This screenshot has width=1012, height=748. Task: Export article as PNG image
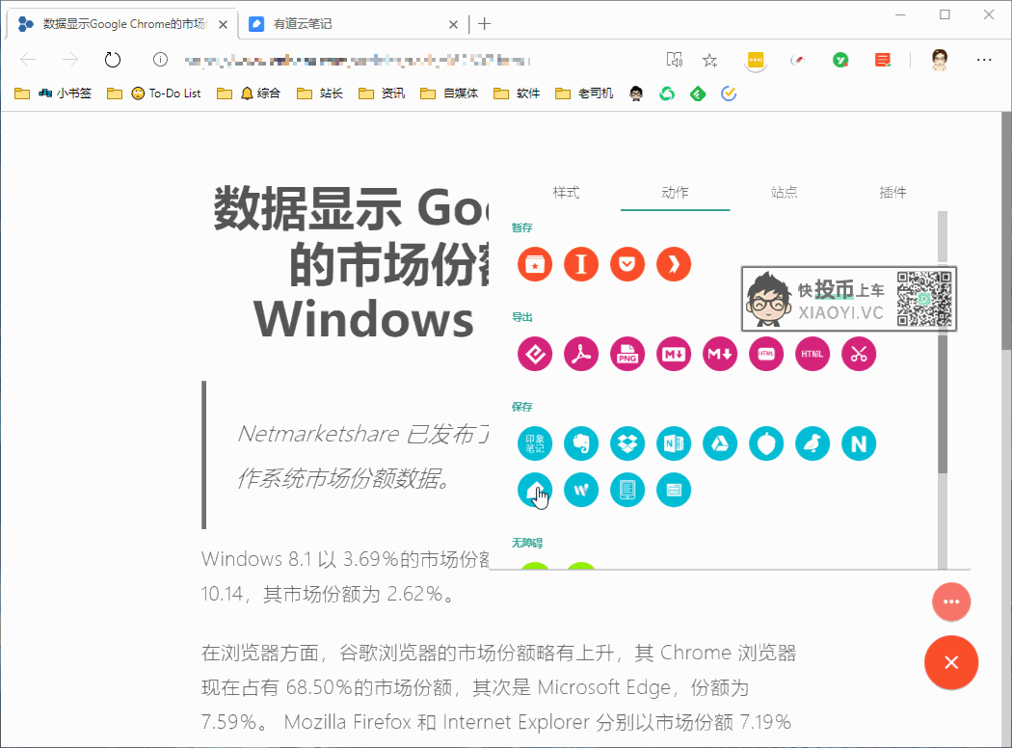click(627, 355)
